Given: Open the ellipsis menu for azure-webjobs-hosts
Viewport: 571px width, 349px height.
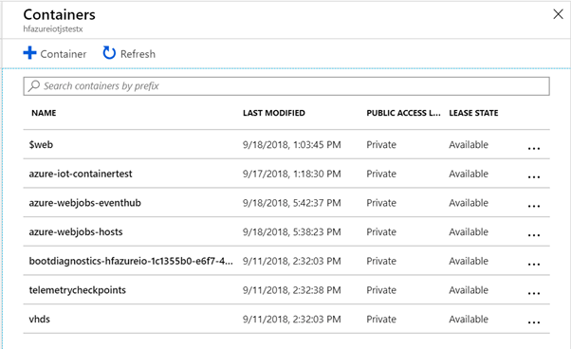Looking at the screenshot, I should 534,235.
